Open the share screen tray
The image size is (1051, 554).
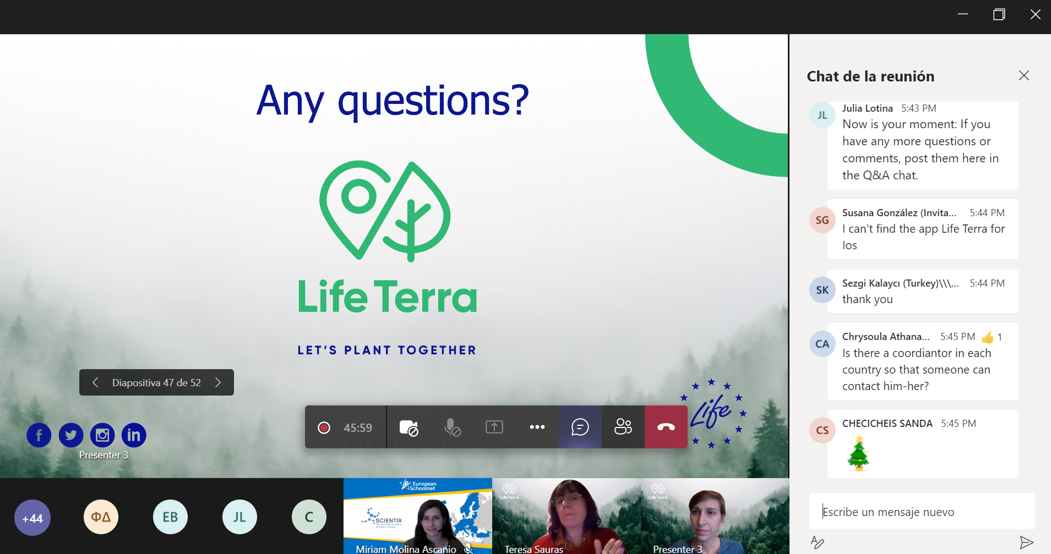point(494,427)
